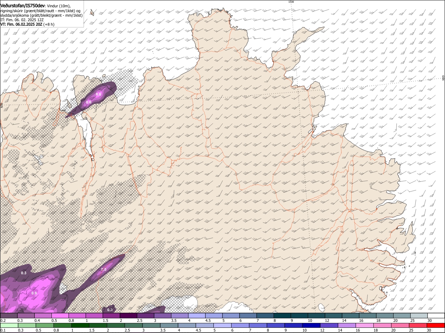This screenshot has width=445, height=333.
Task: Pick the grey-green 3–3.5 rain legend swatch
Action: click(152, 325)
